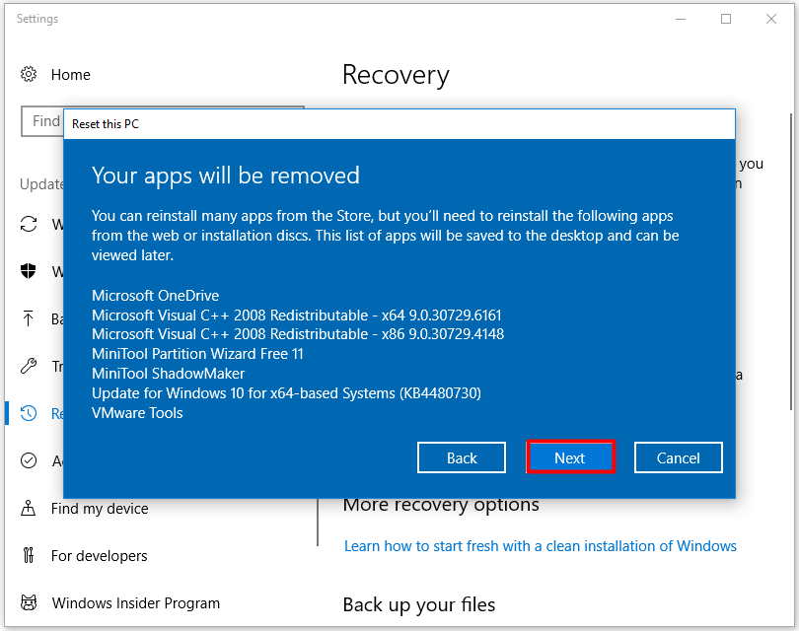The image size is (799, 631).
Task: Select the Visual C++ 2008 x64 entry
Action: [297, 315]
